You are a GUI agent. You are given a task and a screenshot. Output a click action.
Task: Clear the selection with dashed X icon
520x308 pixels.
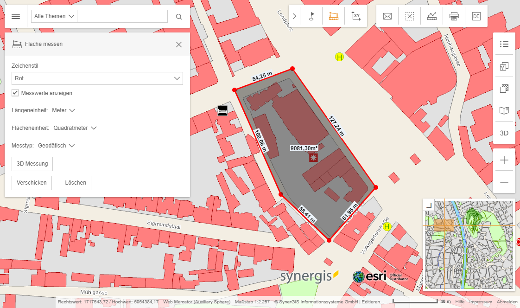(409, 16)
